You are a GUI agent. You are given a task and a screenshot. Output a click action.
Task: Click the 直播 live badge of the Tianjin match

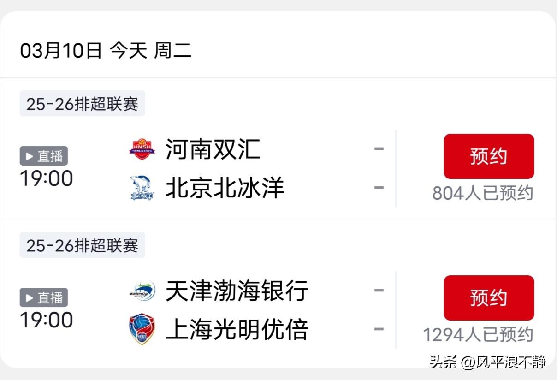[44, 297]
